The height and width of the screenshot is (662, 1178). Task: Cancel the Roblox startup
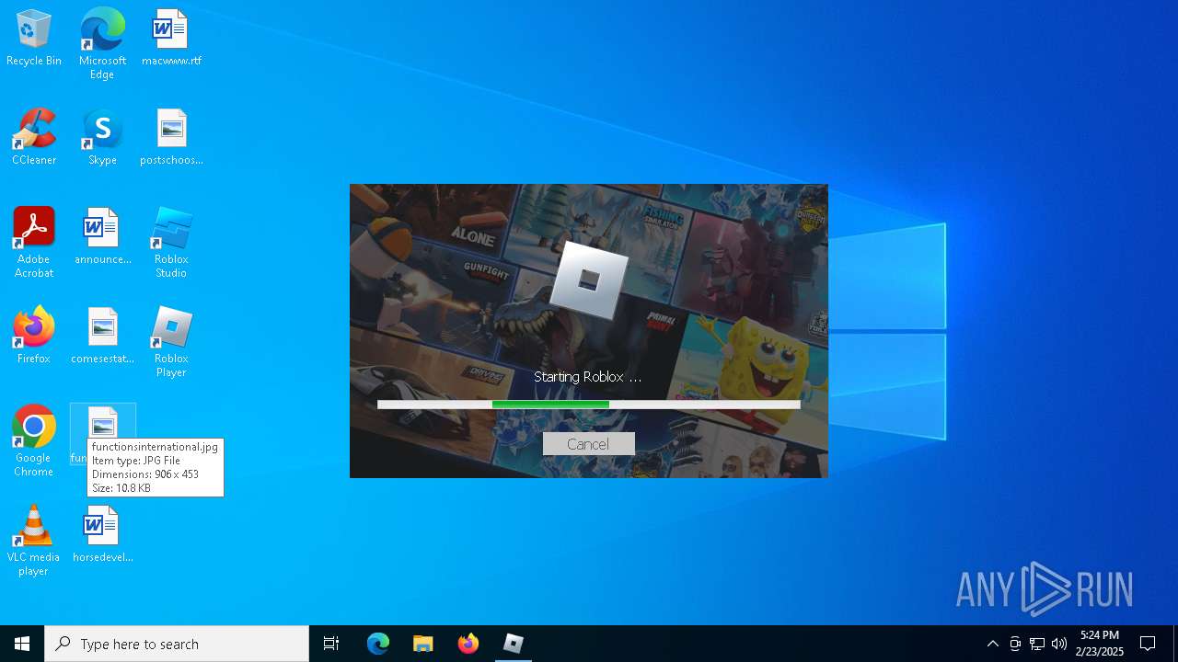click(588, 444)
